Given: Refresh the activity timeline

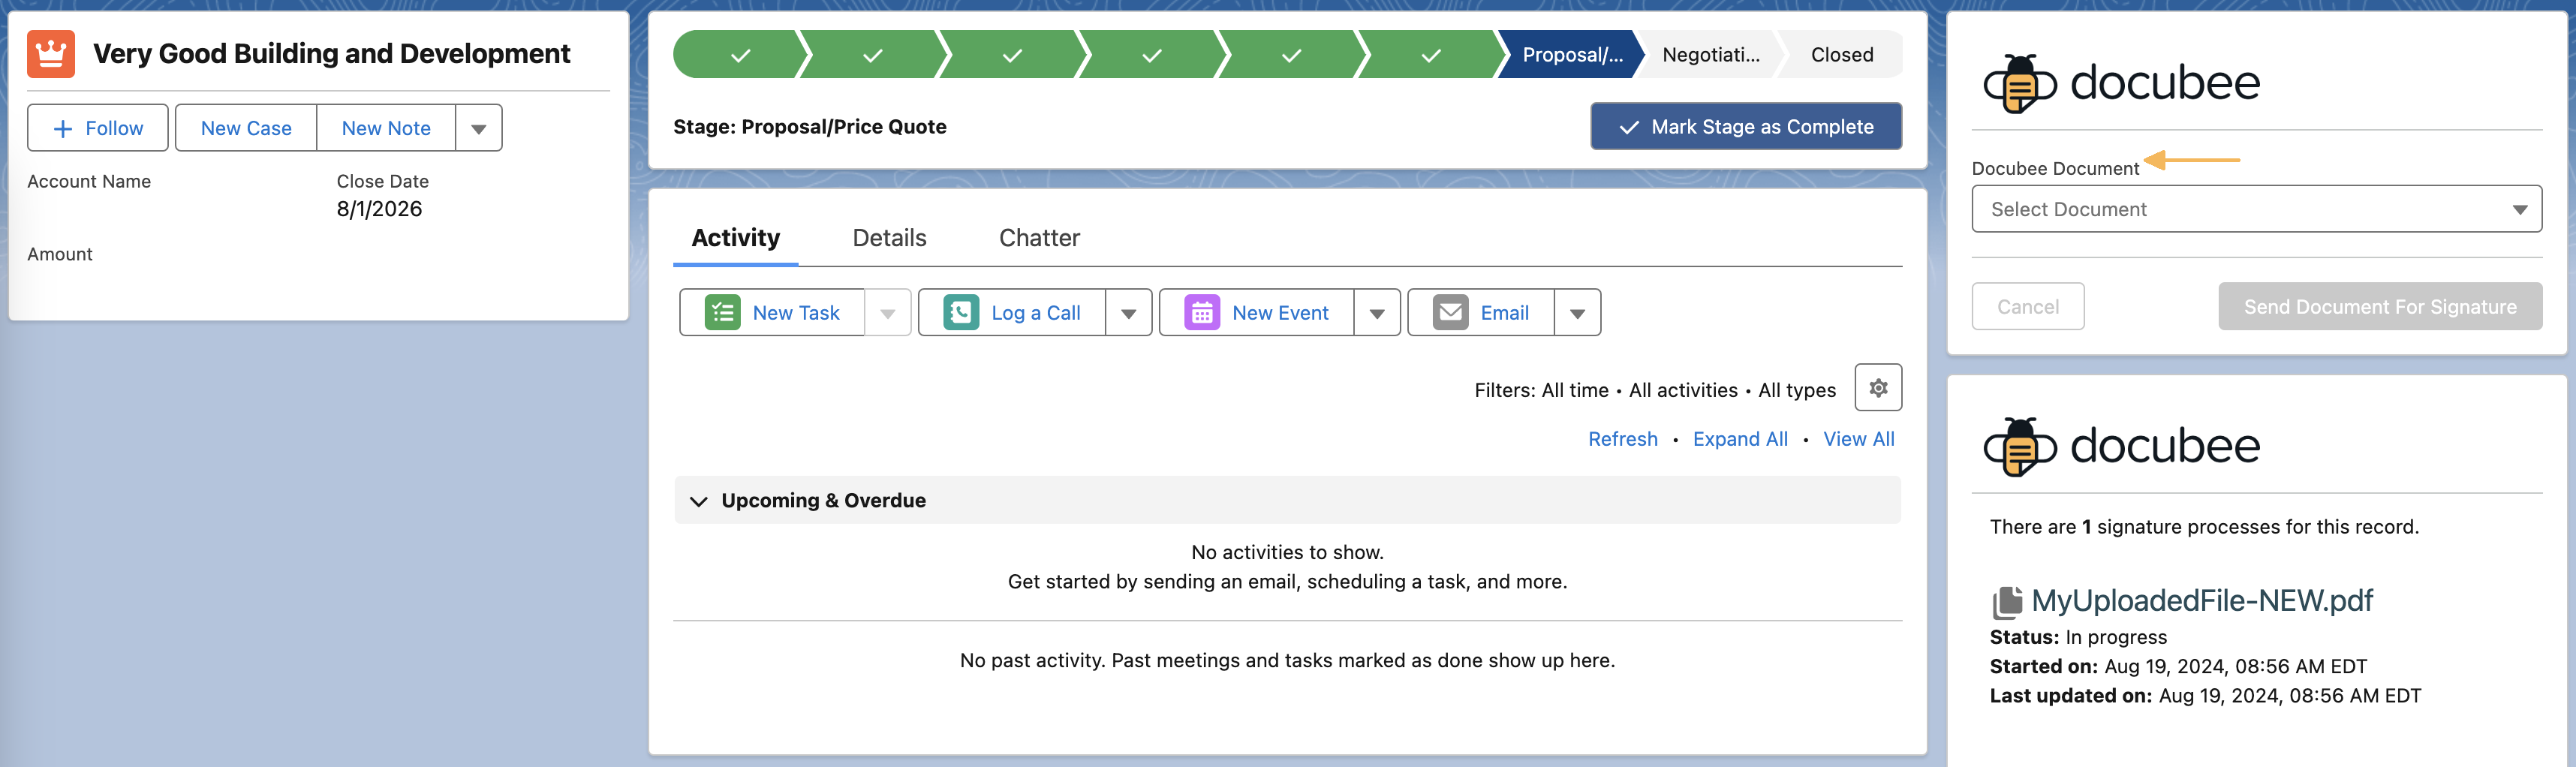Looking at the screenshot, I should tap(1622, 439).
